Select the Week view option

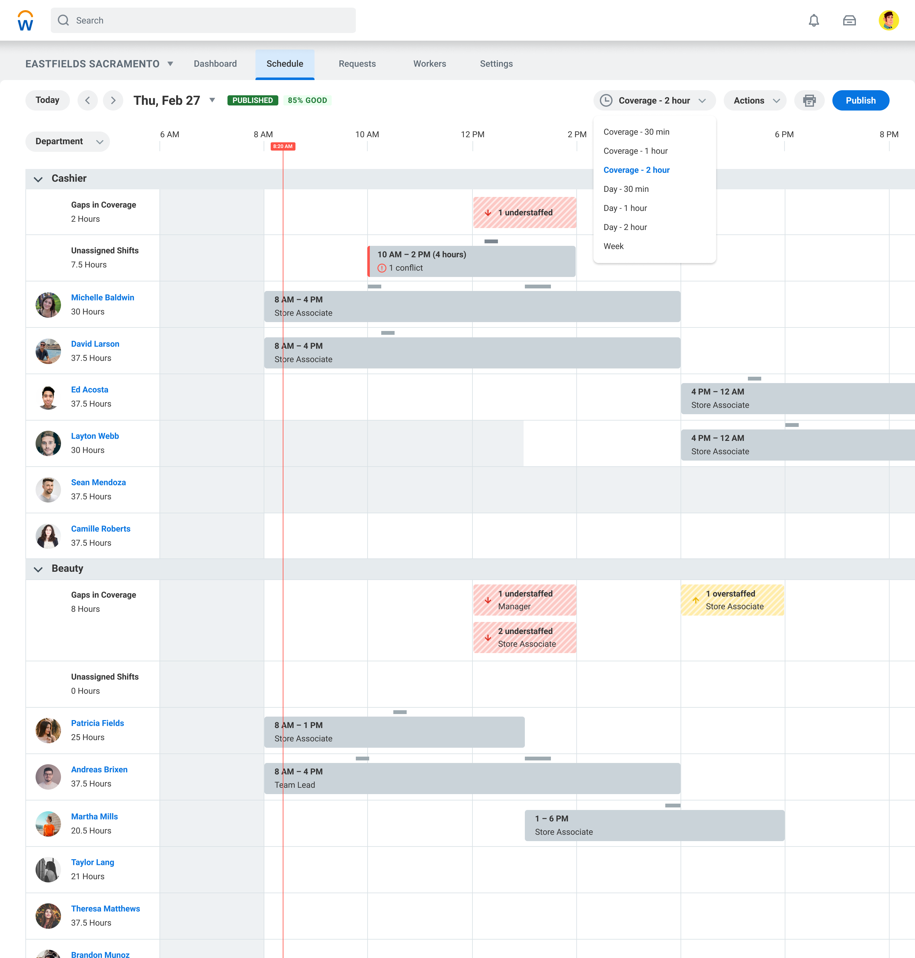click(x=613, y=246)
